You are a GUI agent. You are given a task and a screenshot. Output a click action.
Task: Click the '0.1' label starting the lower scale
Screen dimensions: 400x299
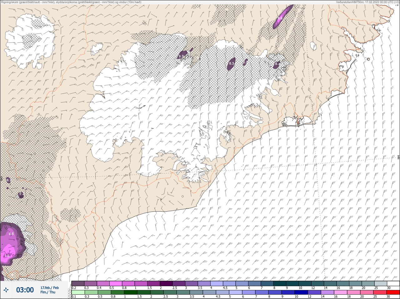click(x=74, y=297)
